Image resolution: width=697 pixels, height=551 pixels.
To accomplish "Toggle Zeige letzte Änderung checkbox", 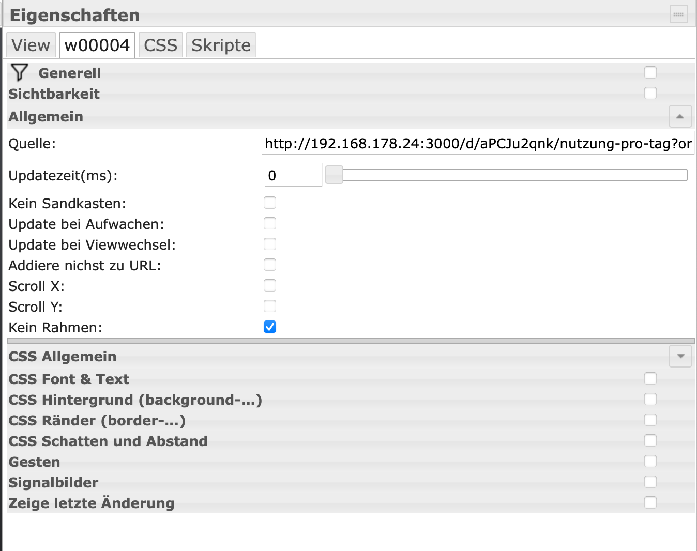I will tap(650, 502).
